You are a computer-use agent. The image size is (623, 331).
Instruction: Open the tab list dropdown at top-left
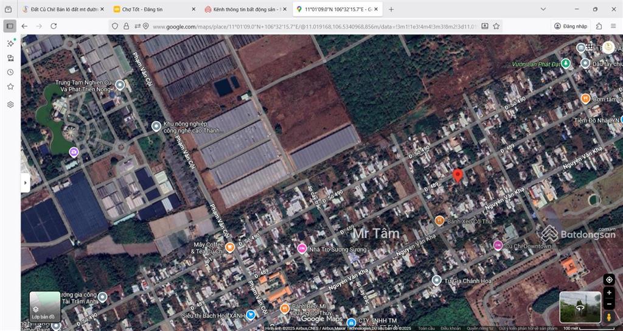coord(9,9)
